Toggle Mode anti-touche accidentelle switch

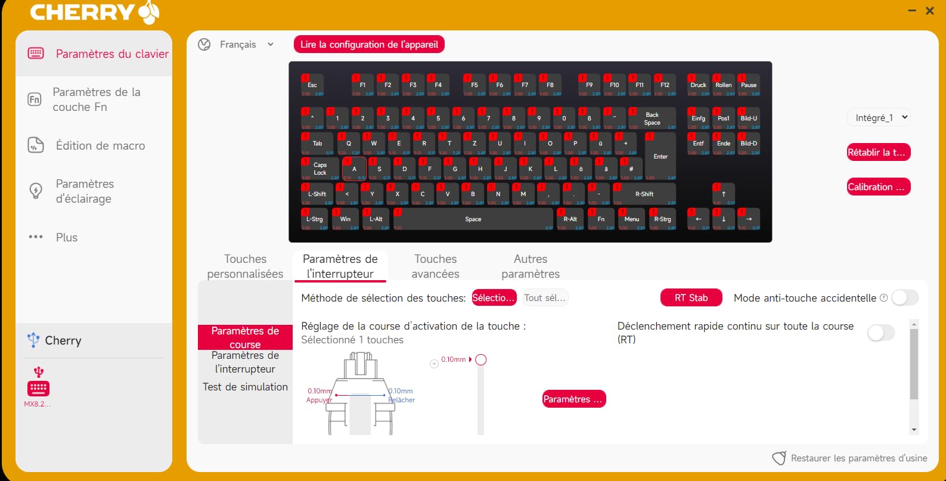click(x=905, y=298)
